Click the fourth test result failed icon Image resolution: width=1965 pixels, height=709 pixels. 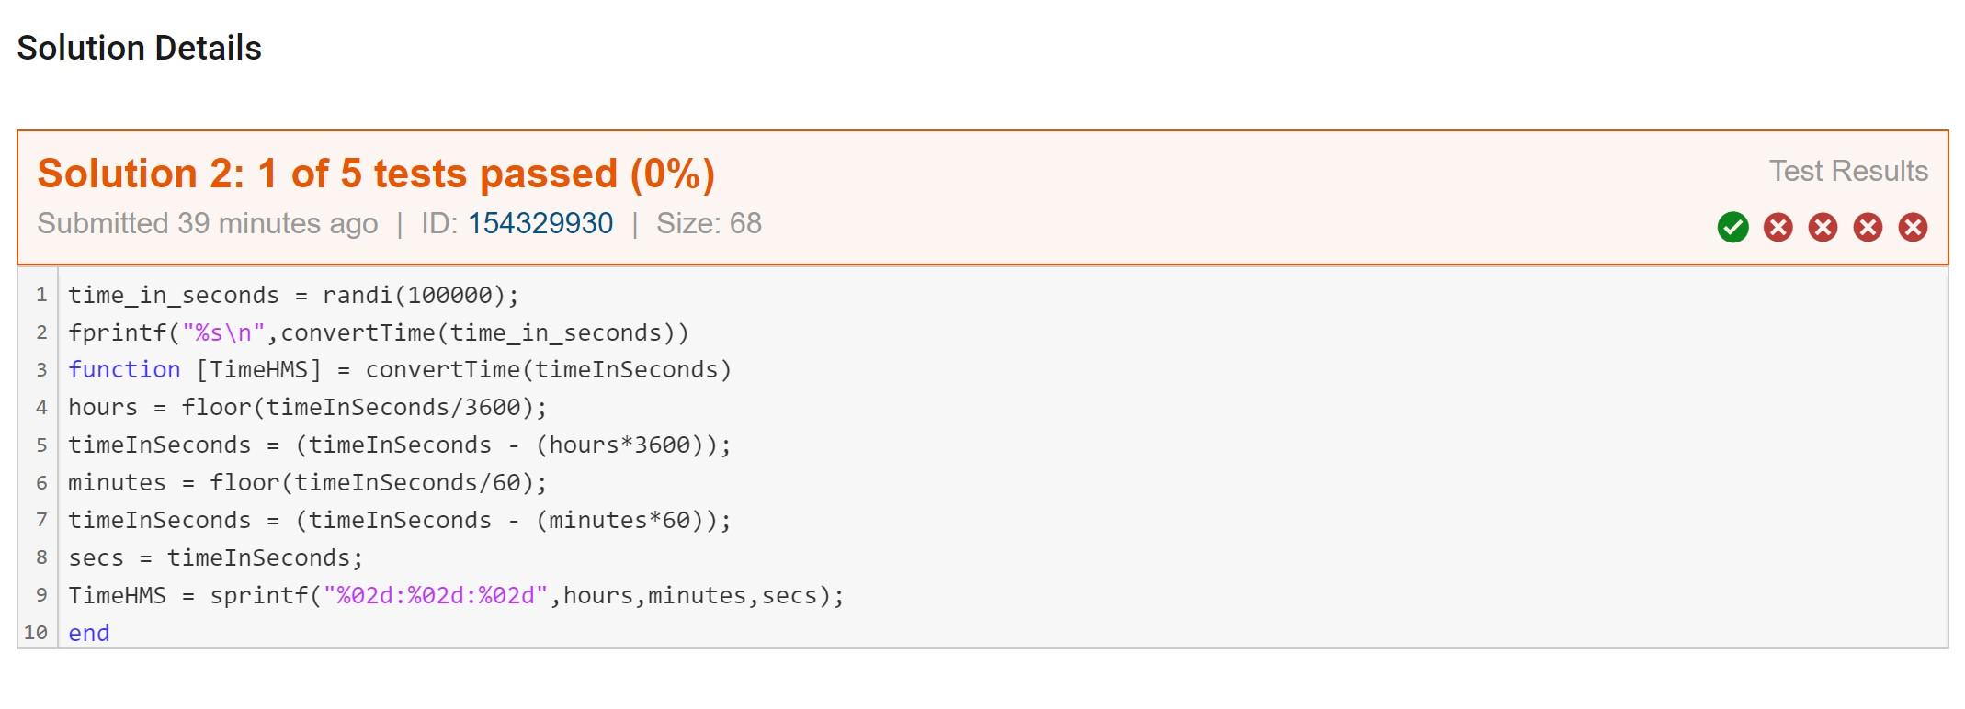coord(1868,227)
